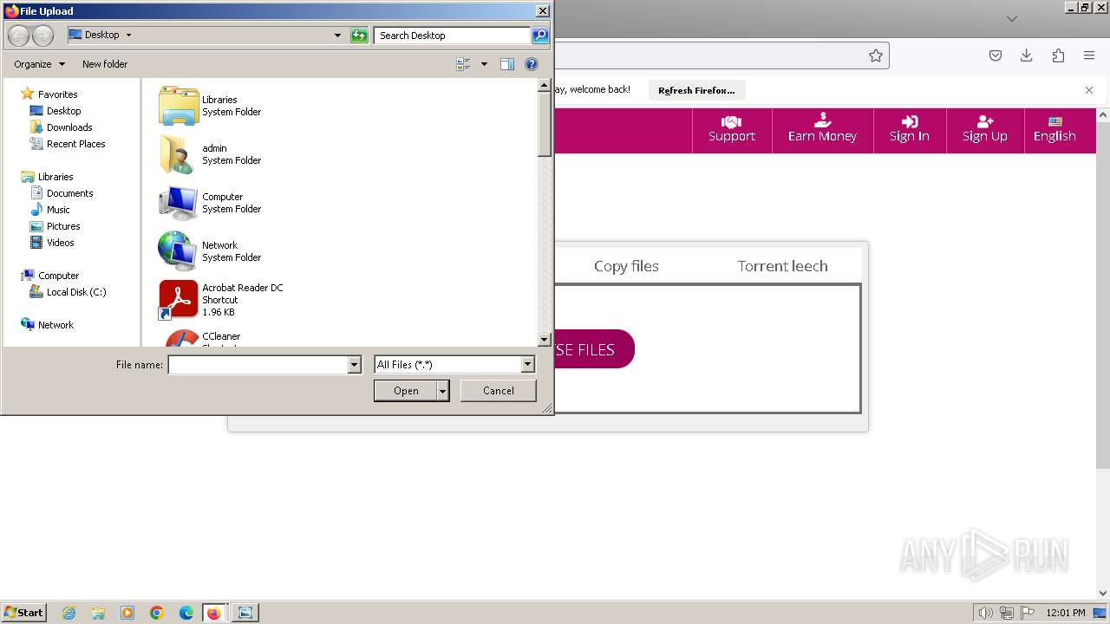This screenshot has width=1110, height=624.
Task: Click the change view icon in dialog toolbar
Action: click(x=463, y=64)
